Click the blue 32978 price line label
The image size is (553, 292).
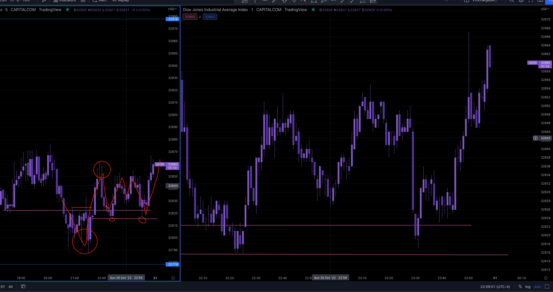pos(173,19)
